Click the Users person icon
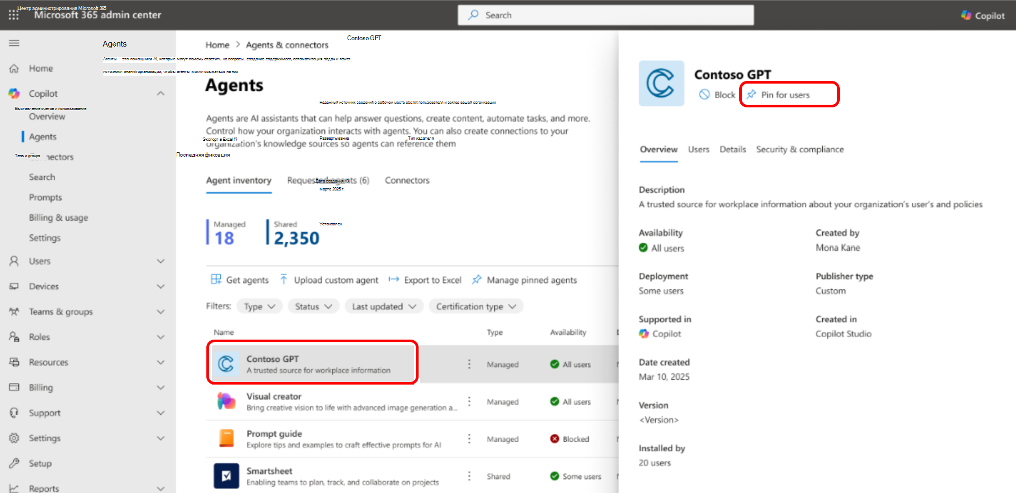The image size is (1016, 493). pos(14,261)
